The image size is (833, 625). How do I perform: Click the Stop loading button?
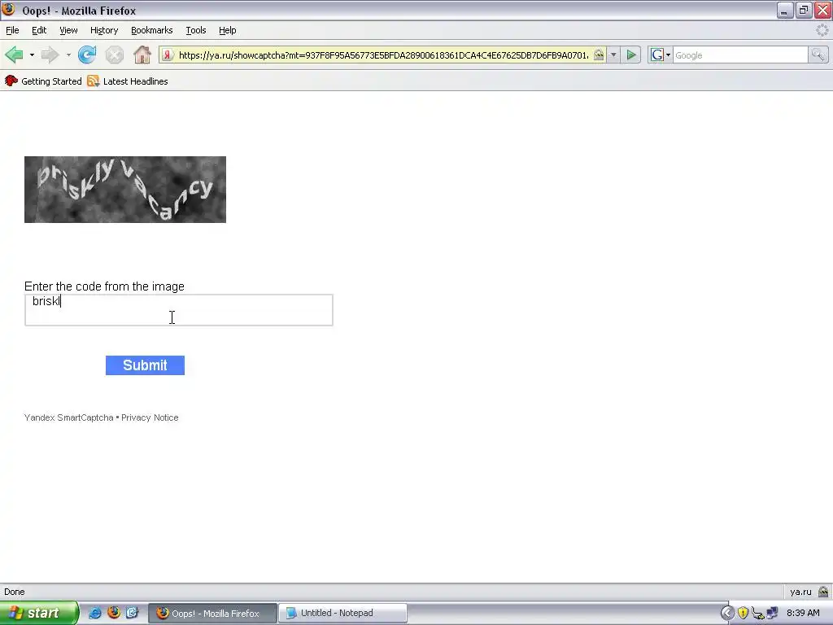114,55
